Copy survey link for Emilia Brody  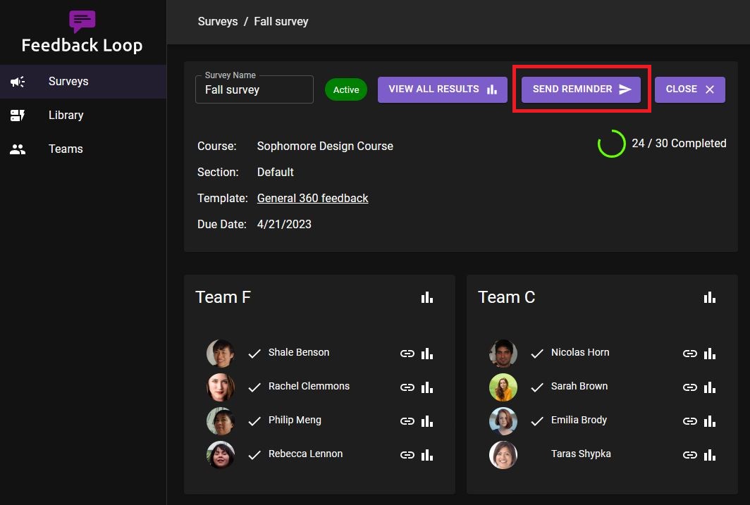[689, 421]
